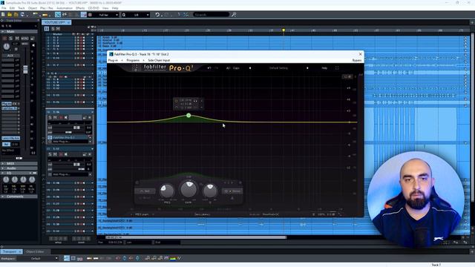Image resolution: width=475 pixels, height=267 pixels.
Task: Adjust the Pro-Q GAIN knob
Action: [189, 189]
